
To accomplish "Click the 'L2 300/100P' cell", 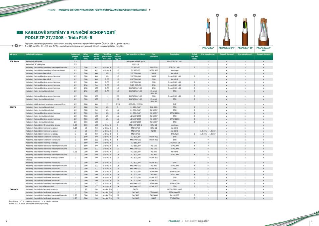I will point(136,122).
